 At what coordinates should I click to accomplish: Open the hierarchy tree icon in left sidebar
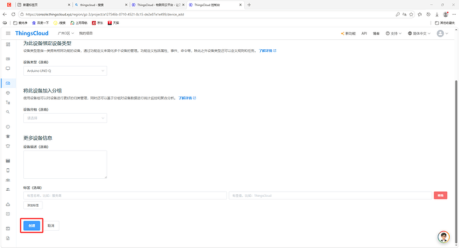point(8,102)
